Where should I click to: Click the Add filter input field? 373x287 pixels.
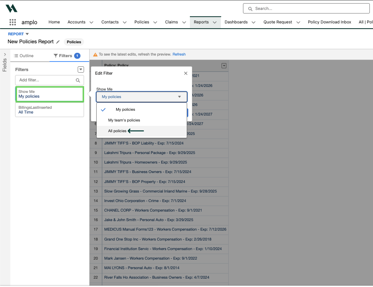(x=50, y=80)
